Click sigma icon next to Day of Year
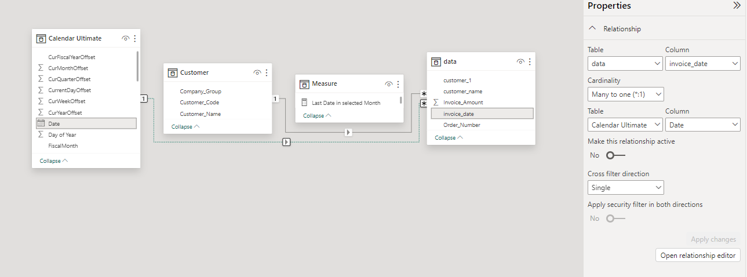 [41, 134]
